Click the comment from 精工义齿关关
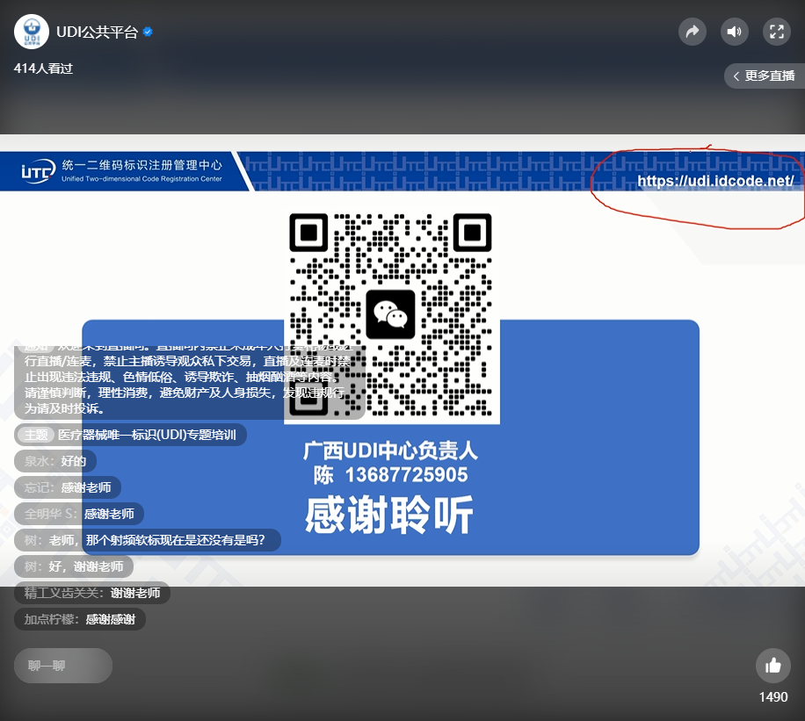 [x=92, y=593]
